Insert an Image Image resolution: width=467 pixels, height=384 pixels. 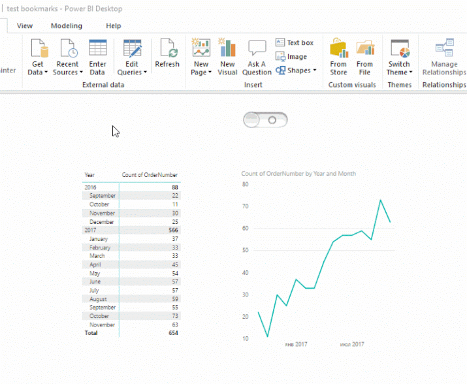291,56
